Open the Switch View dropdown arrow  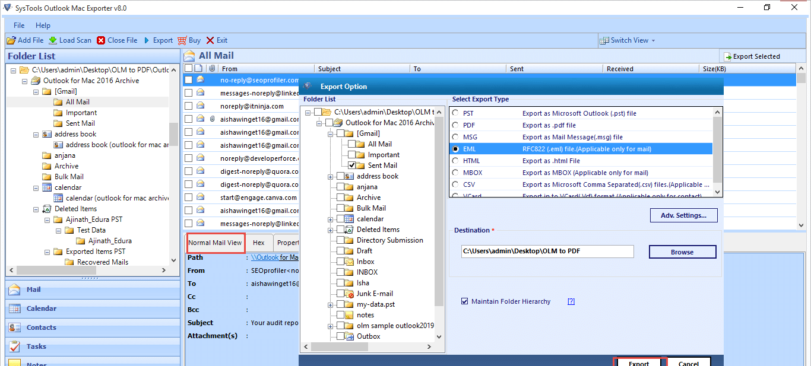[x=653, y=40]
